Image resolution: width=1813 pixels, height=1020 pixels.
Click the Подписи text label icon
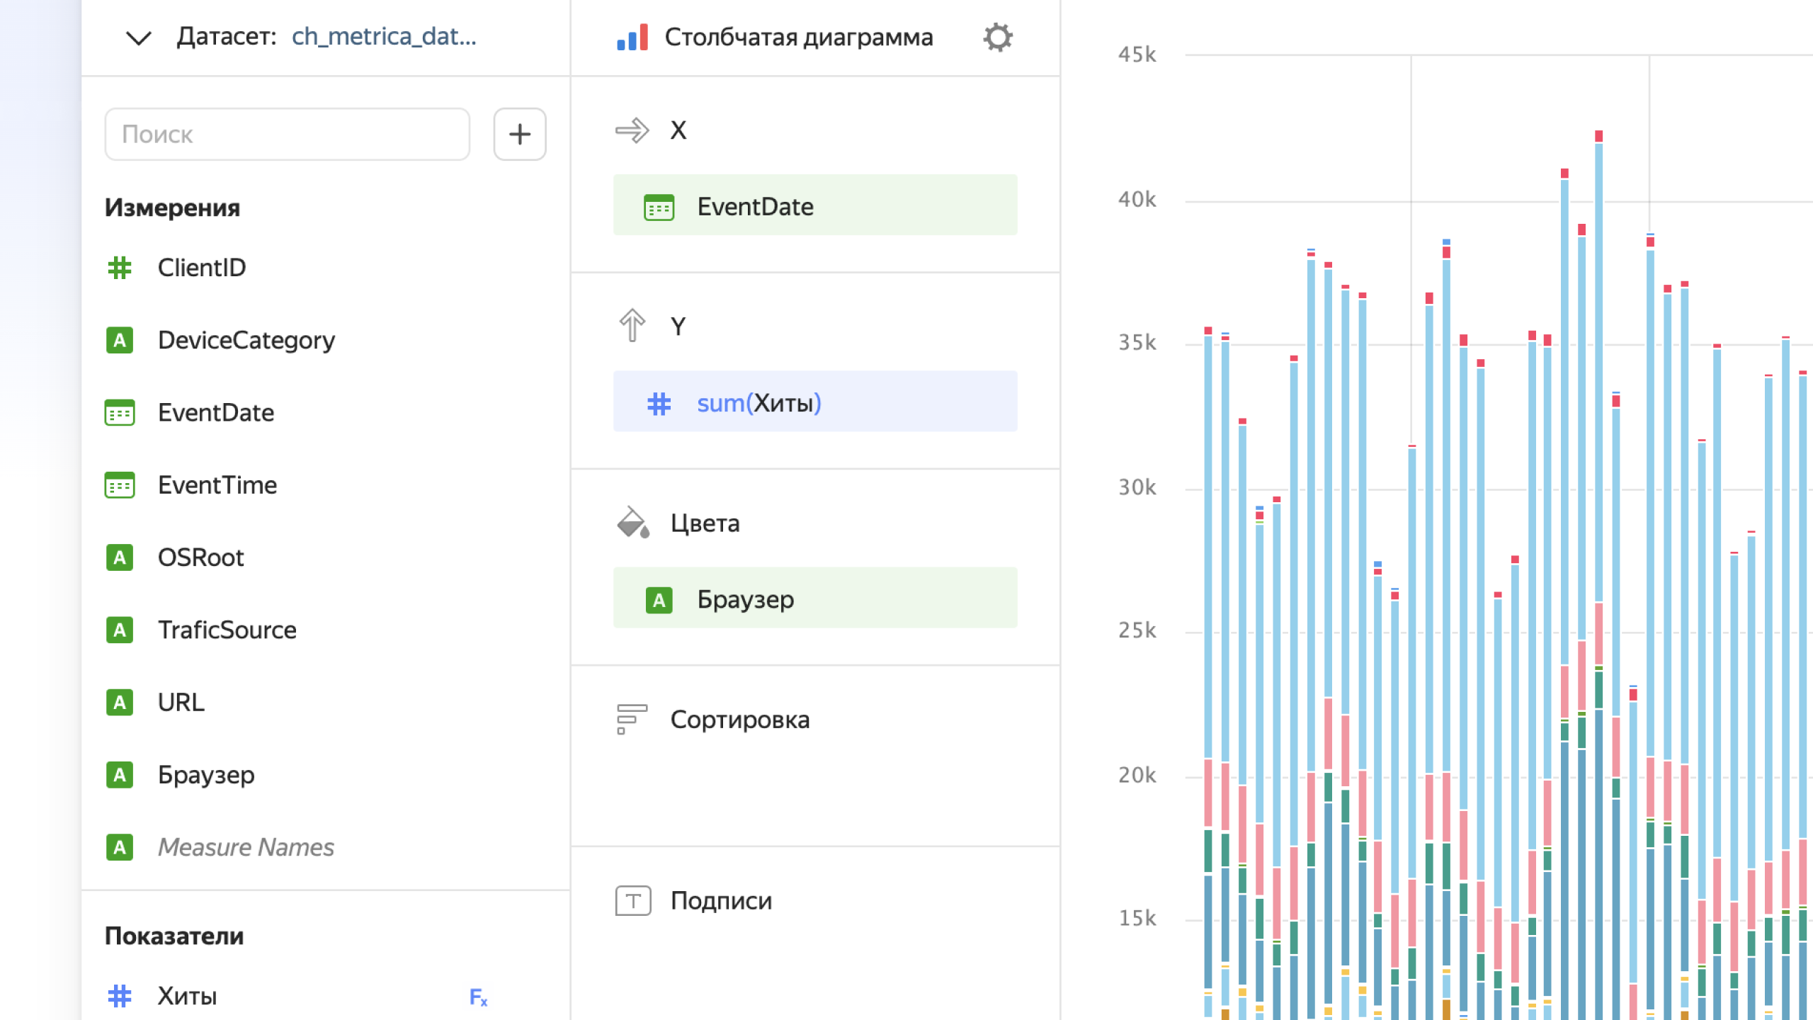coord(633,901)
